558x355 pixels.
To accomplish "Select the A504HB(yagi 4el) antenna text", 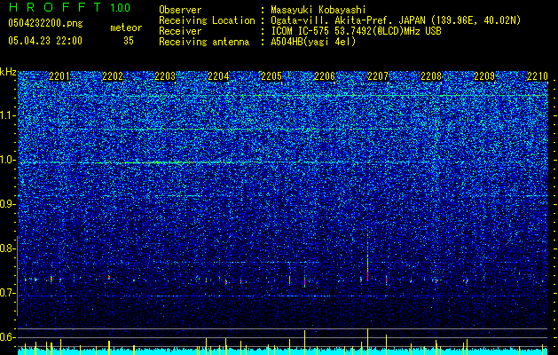I will [313, 42].
